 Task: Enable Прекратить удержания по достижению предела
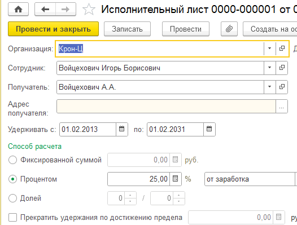(12, 218)
